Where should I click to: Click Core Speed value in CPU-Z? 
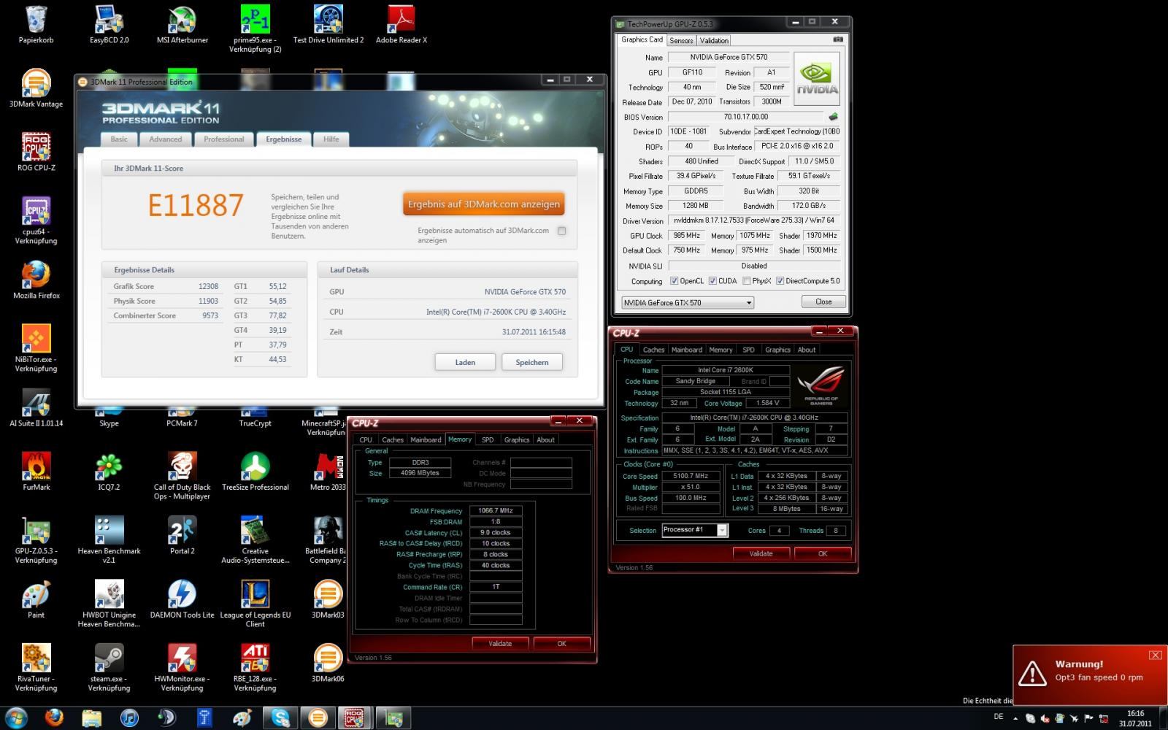(691, 476)
